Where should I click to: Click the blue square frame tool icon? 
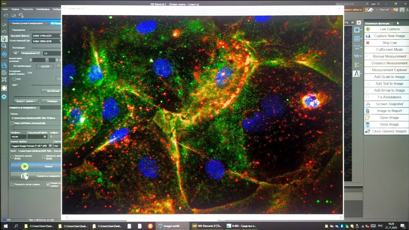pos(357,30)
